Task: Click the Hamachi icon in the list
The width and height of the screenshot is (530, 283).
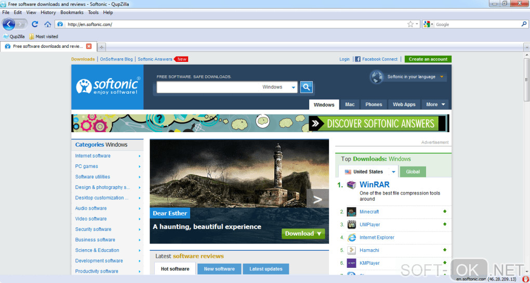Action: pyautogui.click(x=352, y=251)
